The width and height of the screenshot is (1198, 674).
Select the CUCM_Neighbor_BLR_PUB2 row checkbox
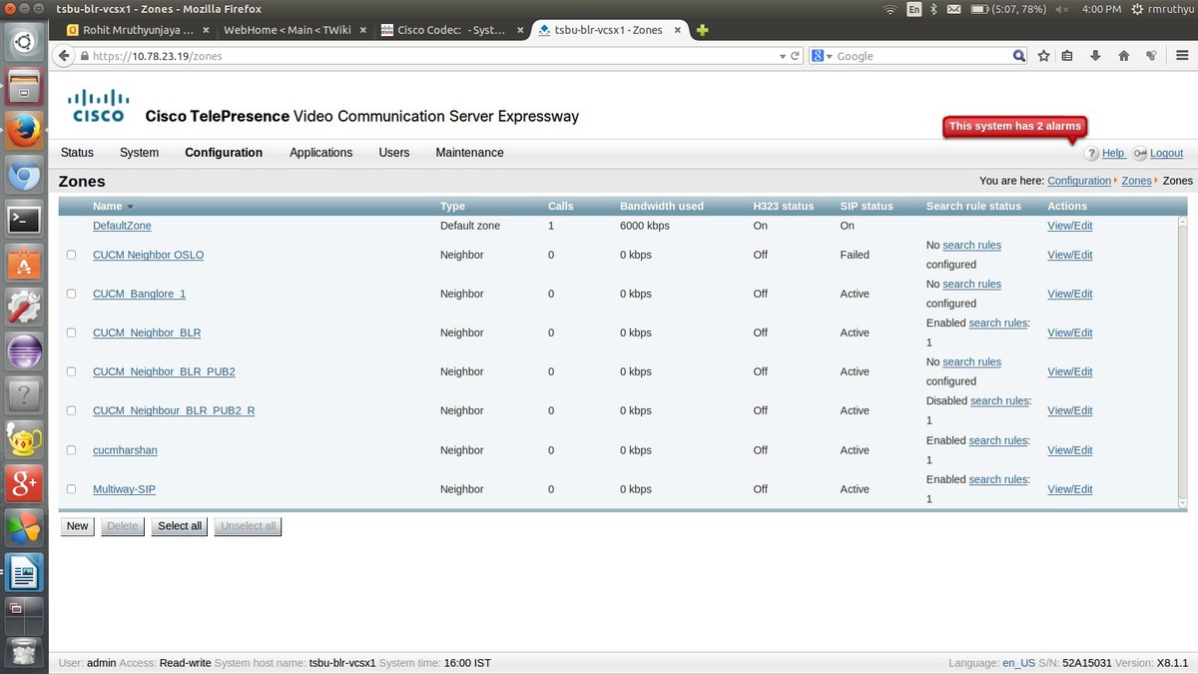coord(71,371)
